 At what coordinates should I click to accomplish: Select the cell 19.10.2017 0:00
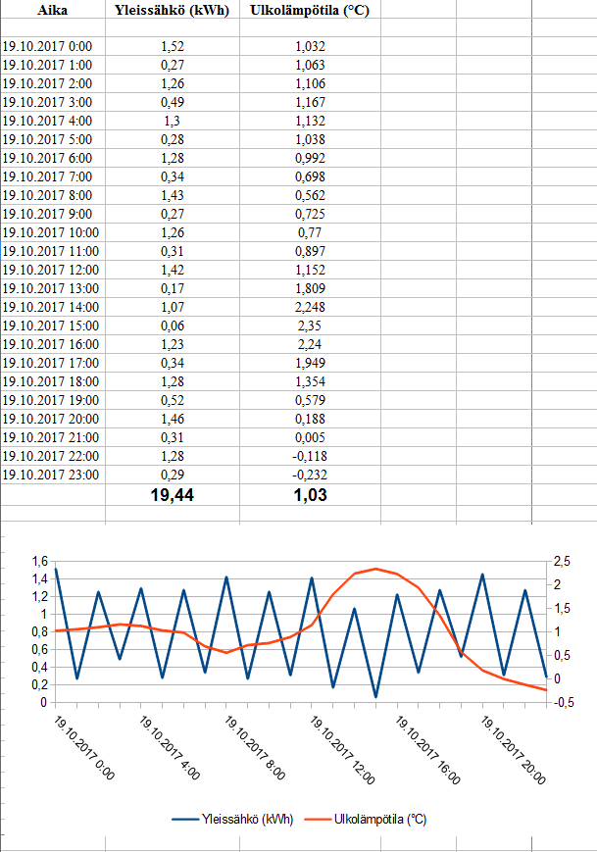(x=53, y=46)
